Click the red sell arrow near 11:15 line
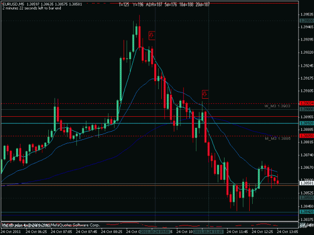Viewport: 314px width, 235px height. pyautogui.click(x=205, y=94)
